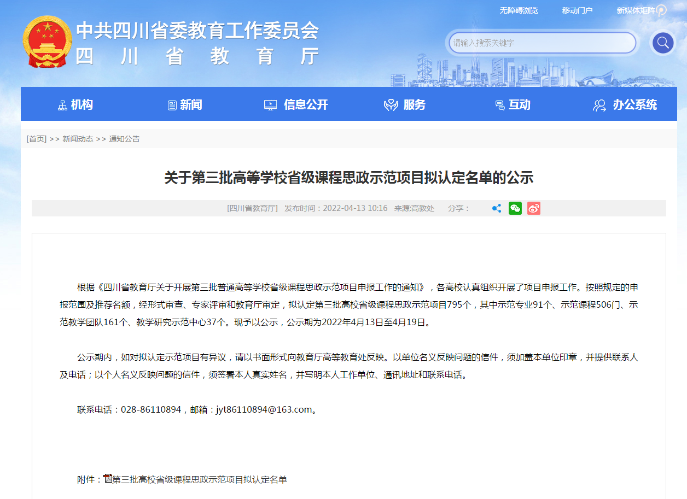The width and height of the screenshot is (687, 499).
Task: Click the magnifier search button
Action: 662,43
